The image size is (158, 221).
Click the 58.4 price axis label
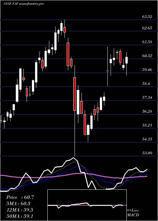(146, 84)
